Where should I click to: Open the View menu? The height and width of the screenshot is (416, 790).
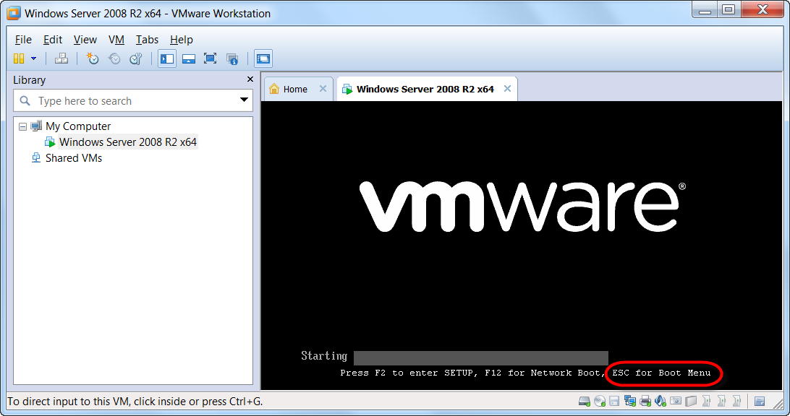(x=85, y=40)
